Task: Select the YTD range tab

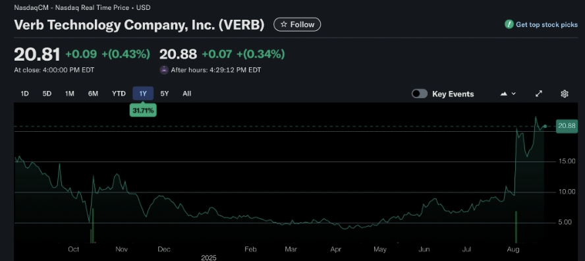Action: tap(119, 94)
